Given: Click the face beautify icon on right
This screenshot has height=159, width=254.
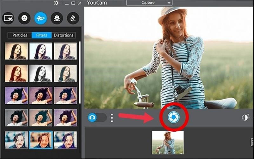Looking at the screenshot, I should (245, 117).
